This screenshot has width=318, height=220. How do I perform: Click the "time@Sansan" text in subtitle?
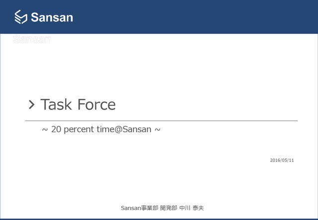coord(124,129)
